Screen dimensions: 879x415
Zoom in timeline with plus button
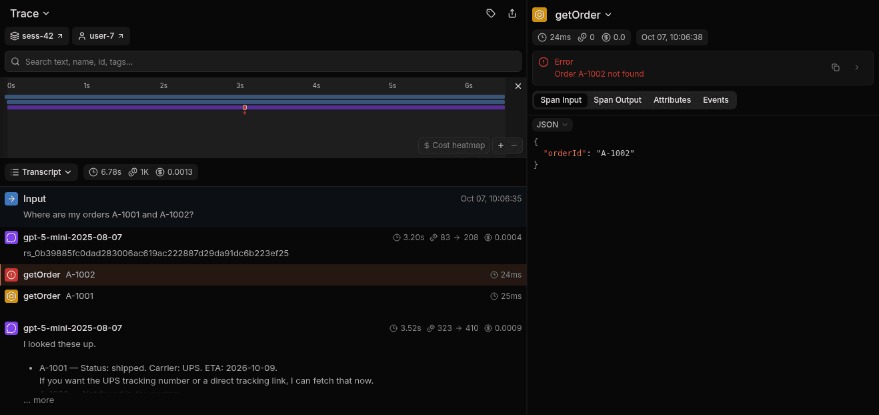pos(501,145)
